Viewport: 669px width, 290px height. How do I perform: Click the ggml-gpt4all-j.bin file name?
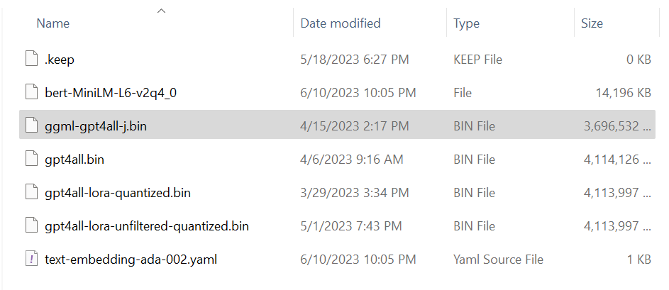[x=96, y=126]
